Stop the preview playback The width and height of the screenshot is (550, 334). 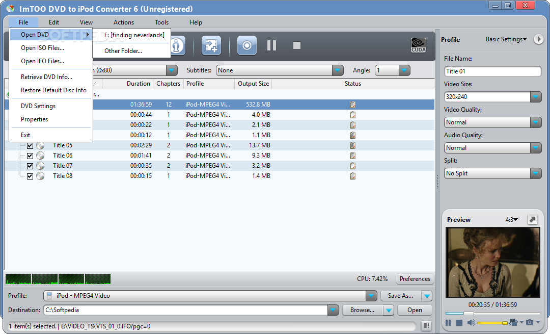tap(459, 322)
